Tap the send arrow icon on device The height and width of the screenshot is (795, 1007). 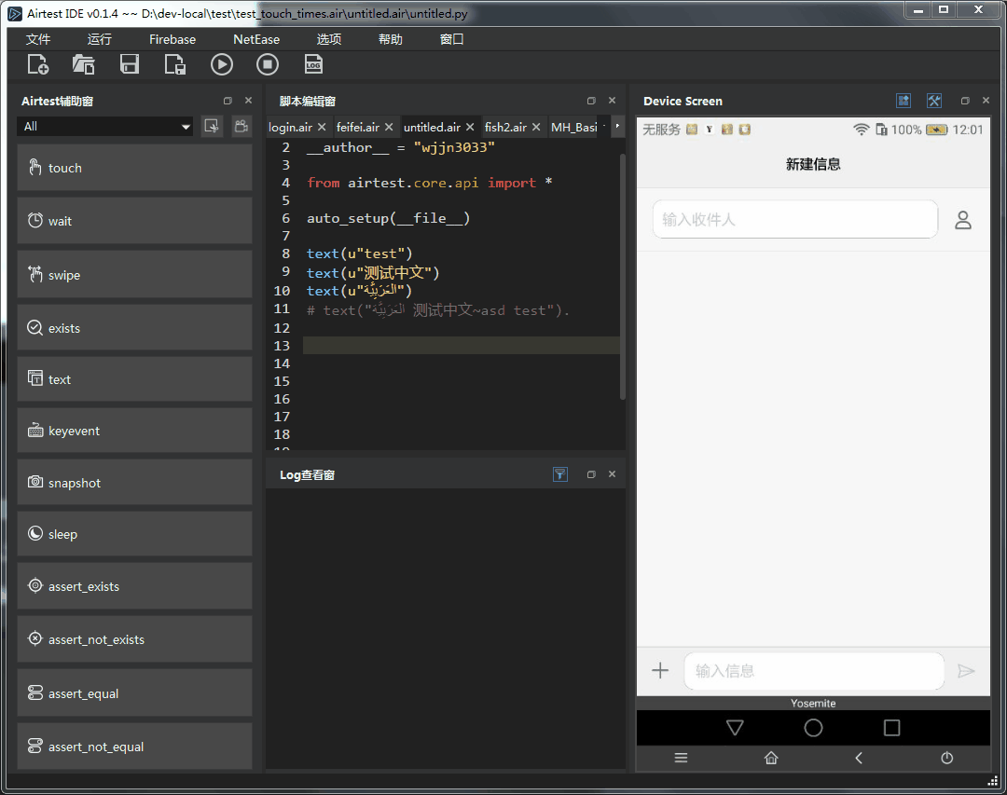pyautogui.click(x=966, y=671)
